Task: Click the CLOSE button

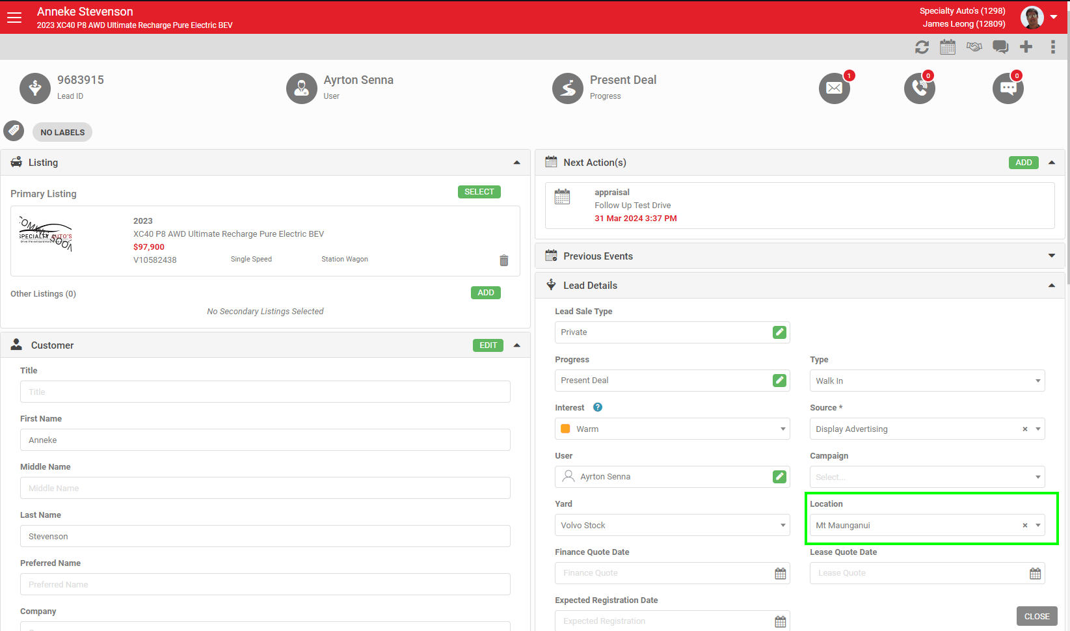Action: point(1037,616)
